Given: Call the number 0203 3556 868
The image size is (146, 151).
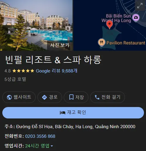Looking at the screenshot, I should [40, 136].
